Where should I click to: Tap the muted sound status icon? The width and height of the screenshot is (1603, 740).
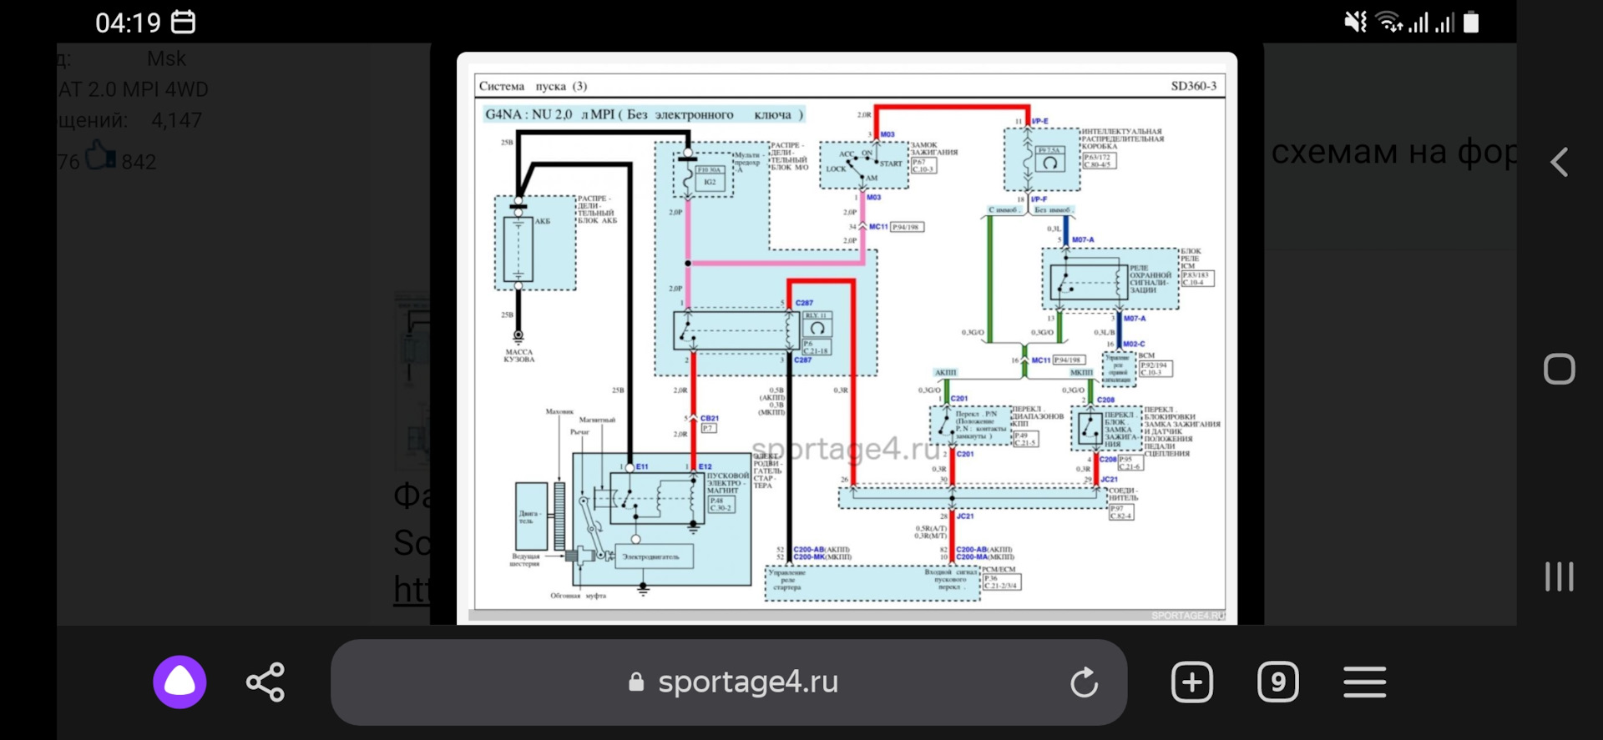point(1355,23)
